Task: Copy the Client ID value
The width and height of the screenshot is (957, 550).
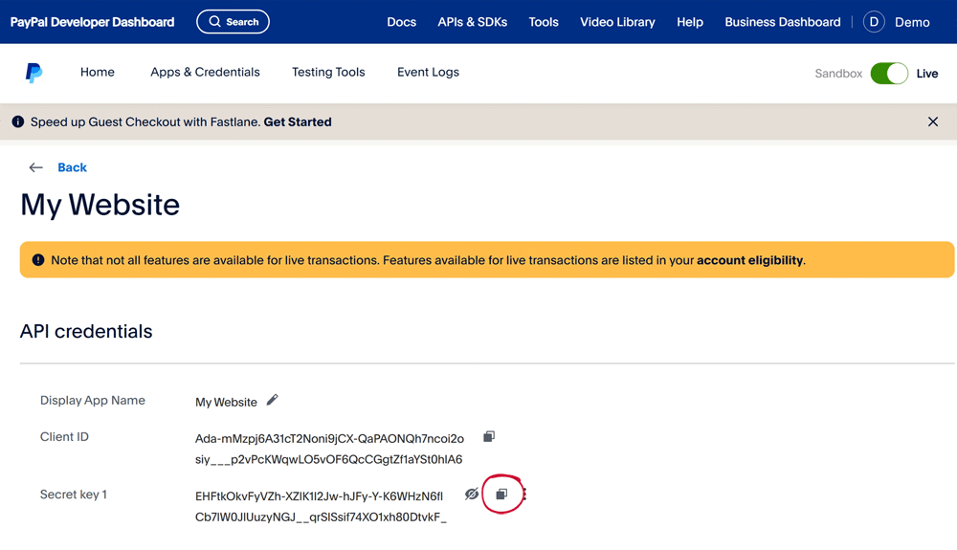Action: coord(489,437)
